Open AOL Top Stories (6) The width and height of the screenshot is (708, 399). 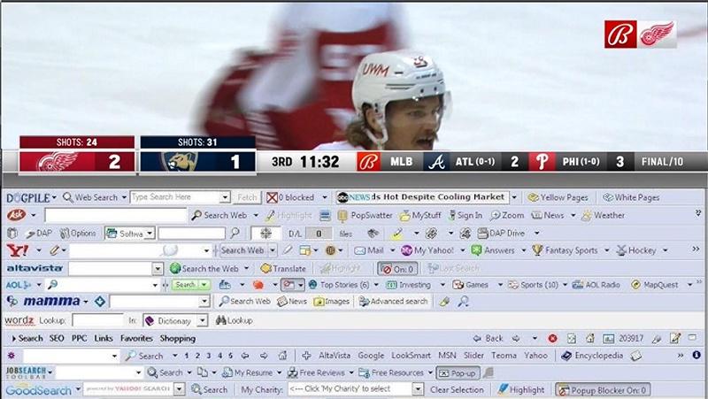pos(339,285)
